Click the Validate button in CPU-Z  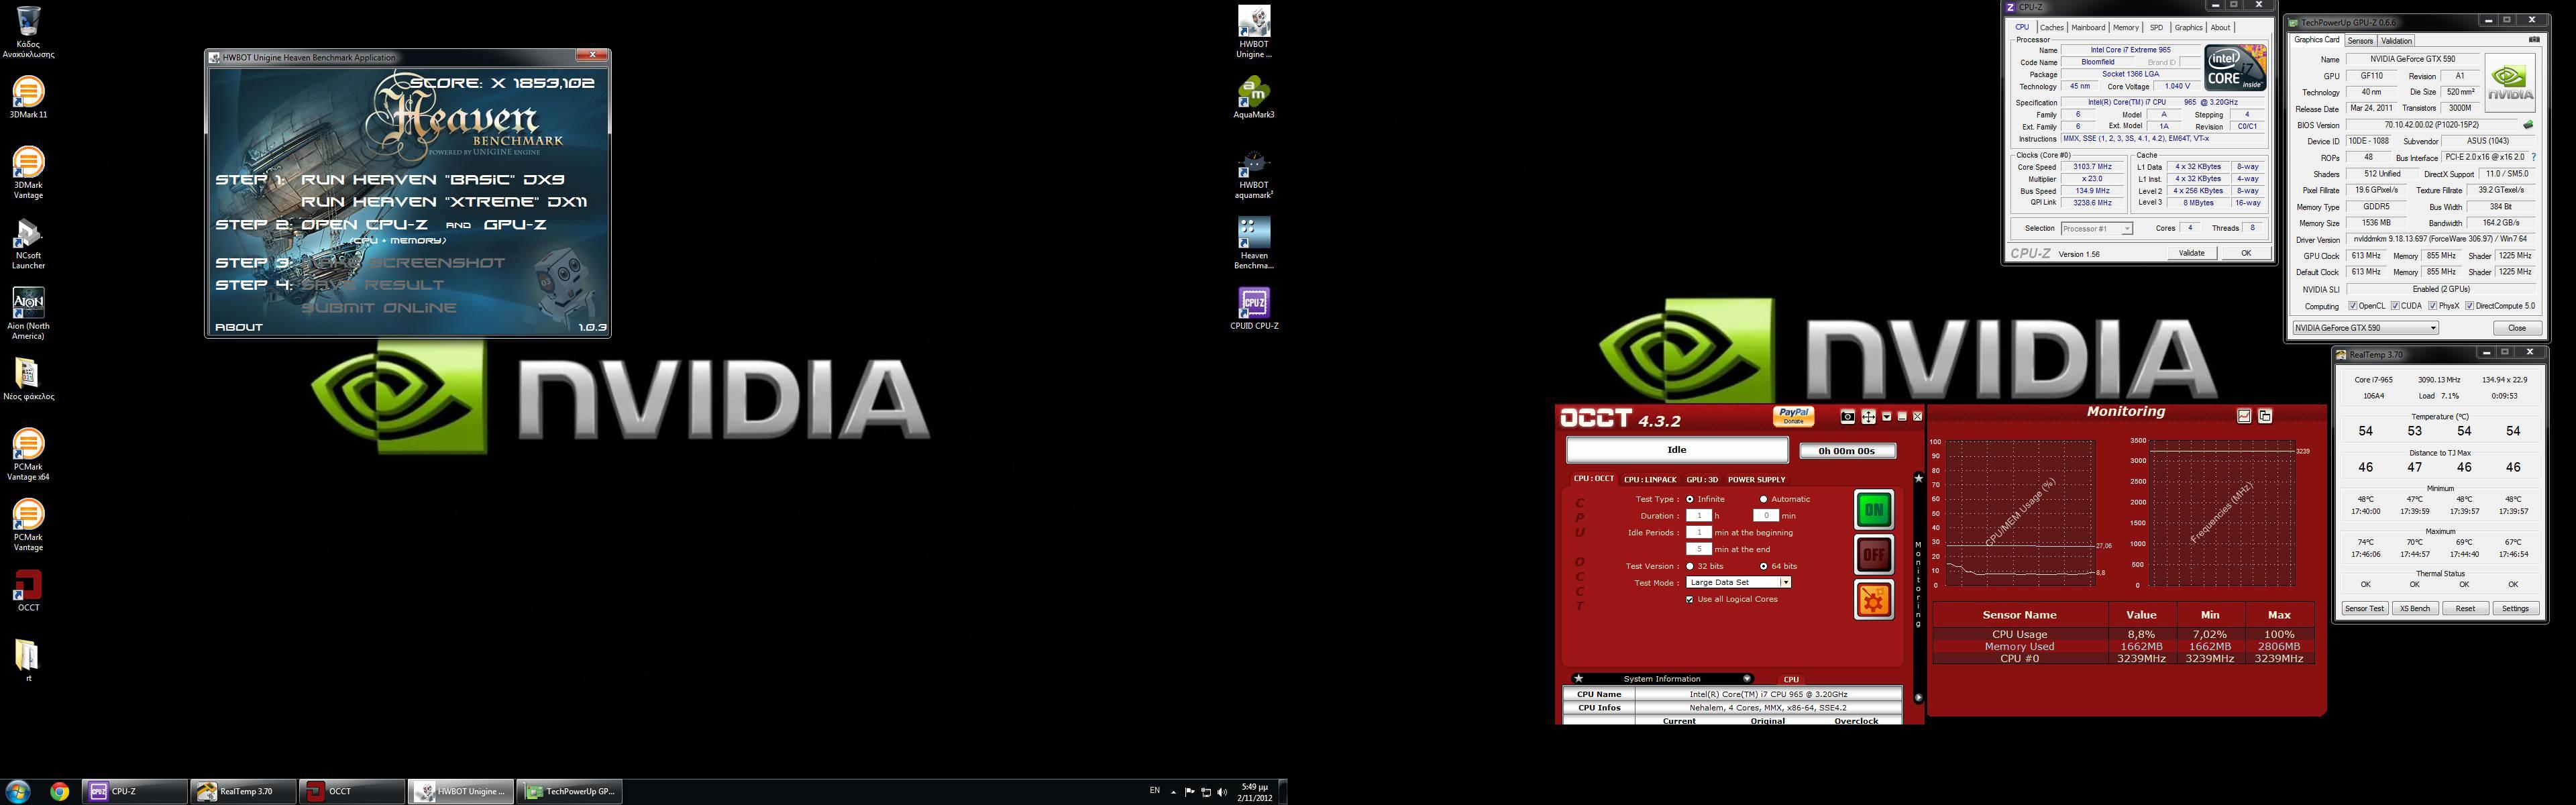pos(2191,253)
